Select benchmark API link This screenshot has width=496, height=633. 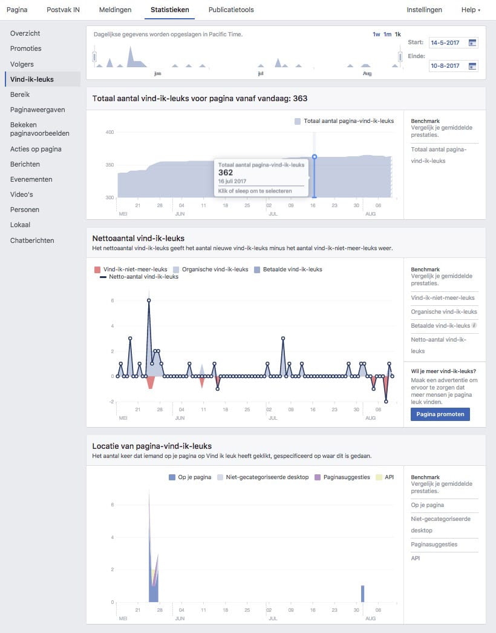click(x=416, y=558)
